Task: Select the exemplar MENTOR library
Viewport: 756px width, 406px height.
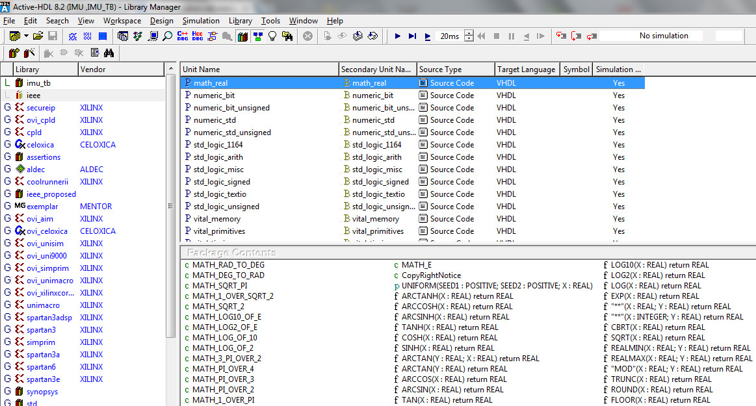Action: 42,207
